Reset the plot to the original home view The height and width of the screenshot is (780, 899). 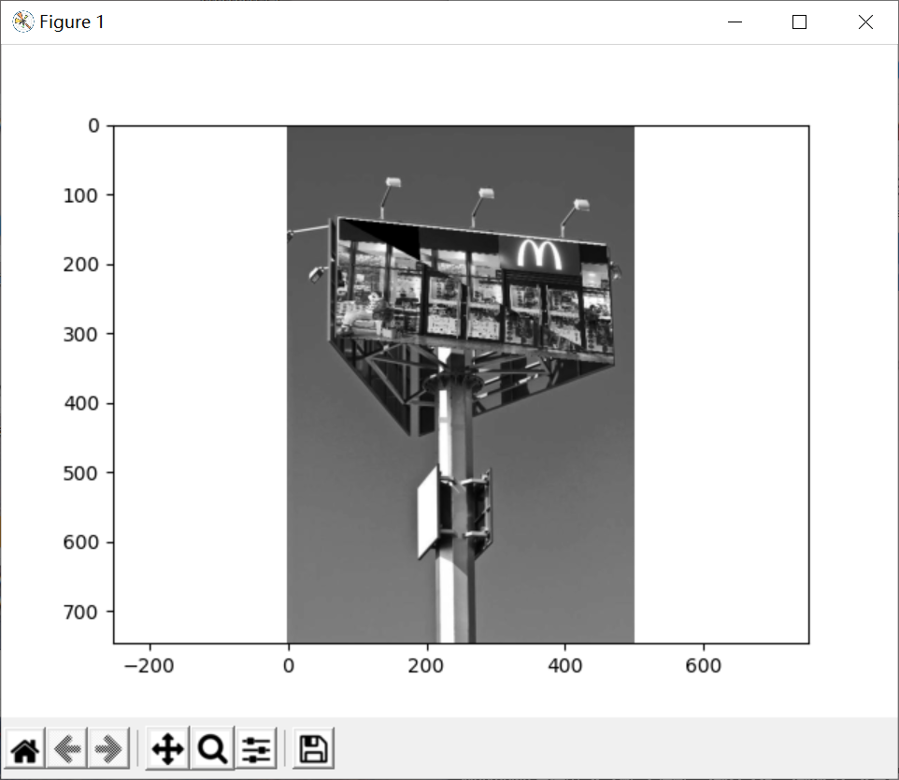coord(24,749)
